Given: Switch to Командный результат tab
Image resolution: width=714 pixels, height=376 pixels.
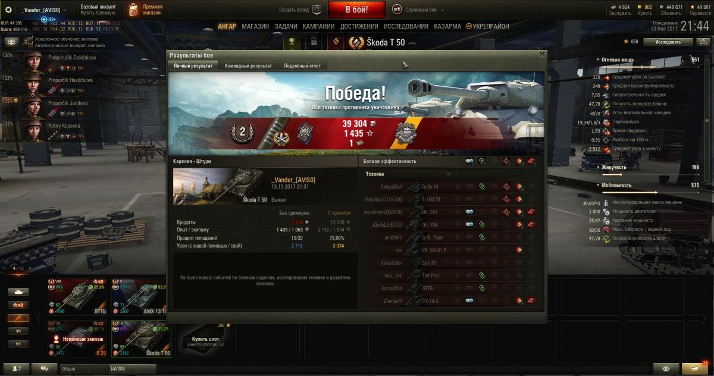Looking at the screenshot, I should [248, 66].
